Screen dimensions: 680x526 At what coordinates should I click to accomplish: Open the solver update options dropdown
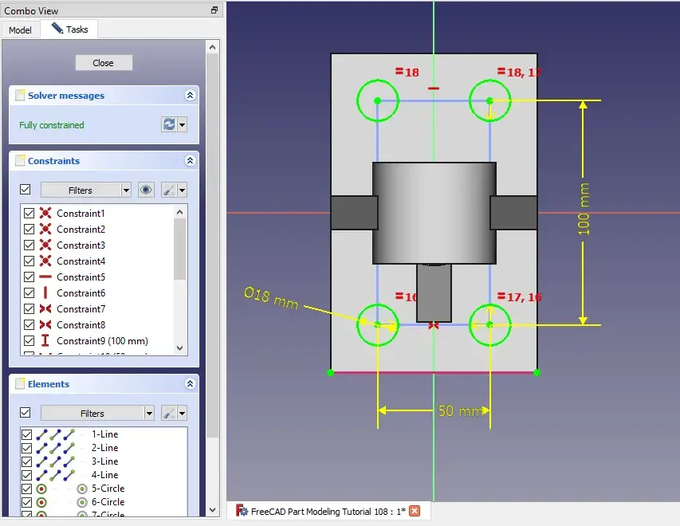[x=182, y=125]
